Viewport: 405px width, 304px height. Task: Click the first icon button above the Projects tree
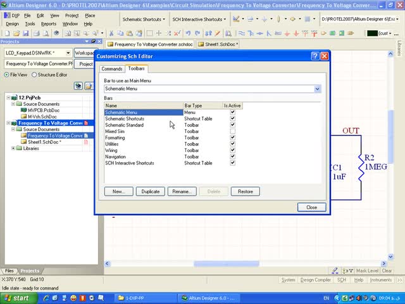(78, 86)
